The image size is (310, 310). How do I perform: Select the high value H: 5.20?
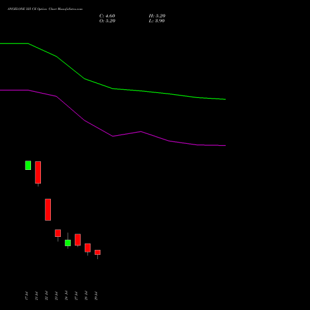tap(157, 16)
